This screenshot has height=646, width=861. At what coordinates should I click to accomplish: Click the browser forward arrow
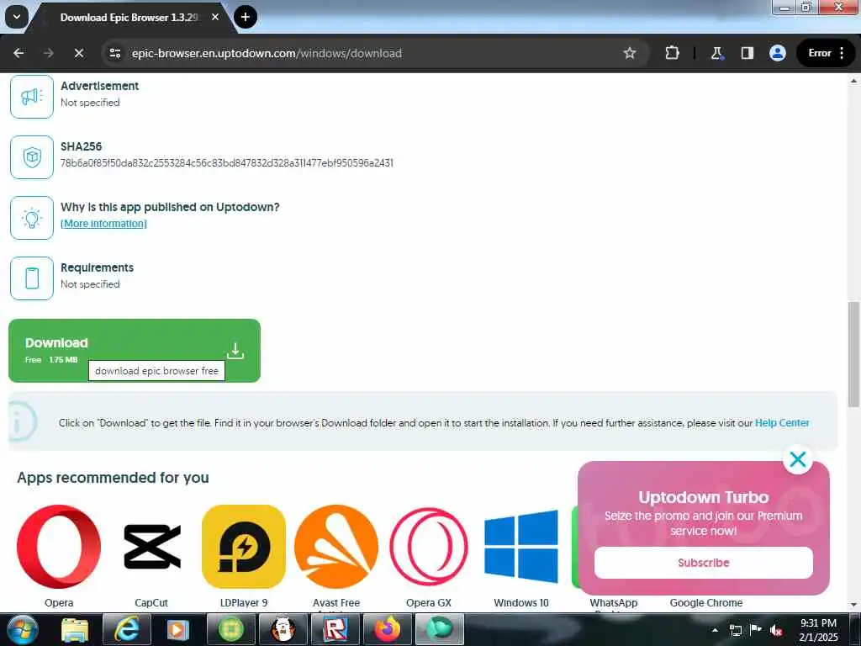(x=48, y=53)
